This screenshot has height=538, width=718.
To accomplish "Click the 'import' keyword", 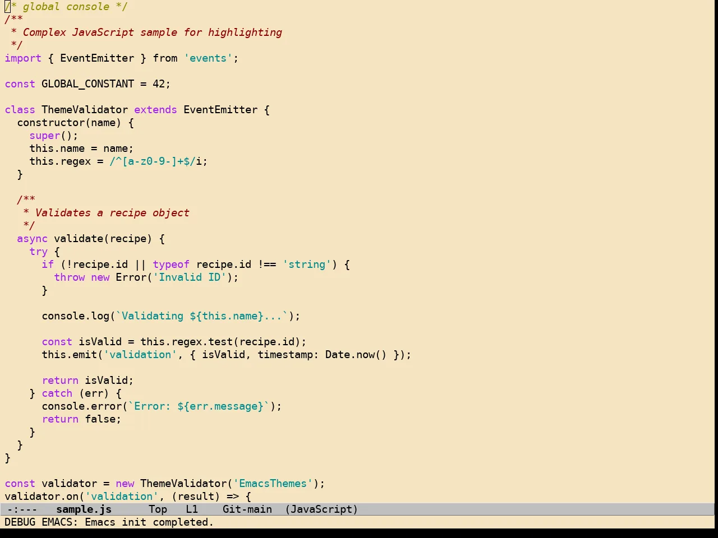I will [23, 58].
